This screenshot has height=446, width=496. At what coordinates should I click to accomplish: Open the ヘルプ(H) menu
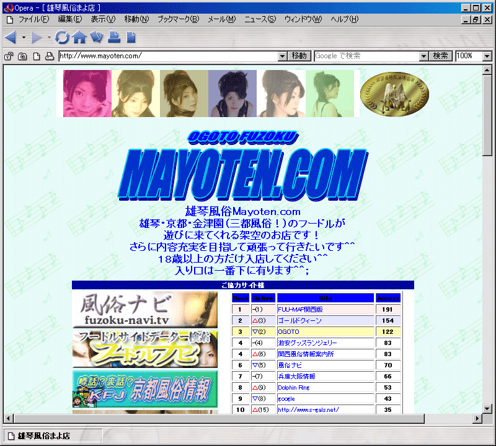[345, 19]
